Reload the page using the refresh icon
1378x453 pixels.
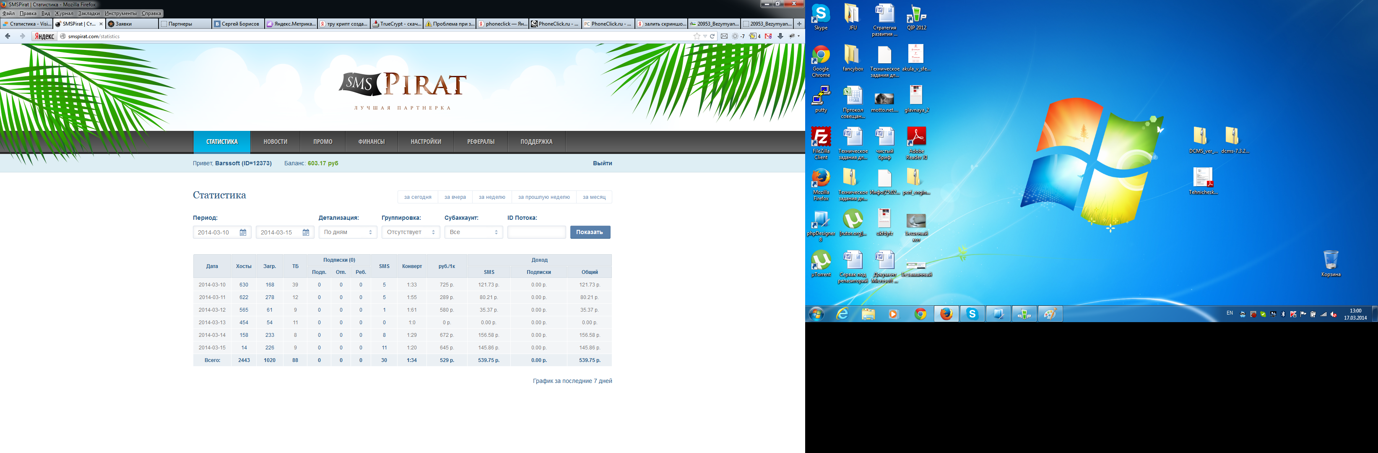pos(712,36)
